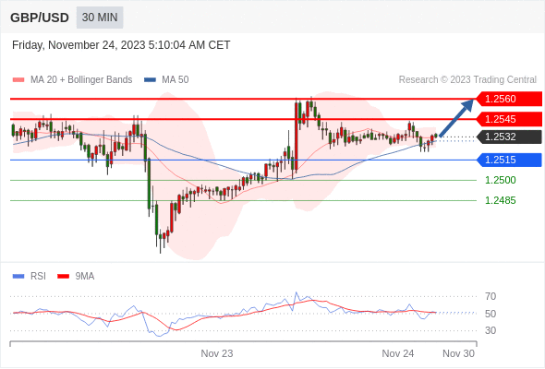Viewport: 545px width, 369px height.
Task: Toggle MA 20 + Bollinger Bands legend swatch
Action: (18, 80)
